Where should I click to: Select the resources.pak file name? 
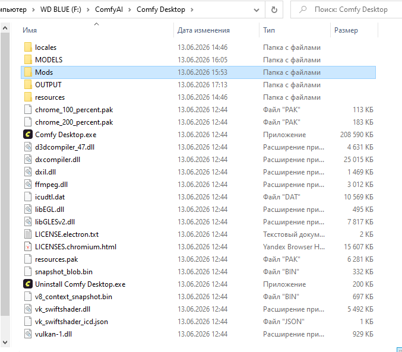pos(56,259)
